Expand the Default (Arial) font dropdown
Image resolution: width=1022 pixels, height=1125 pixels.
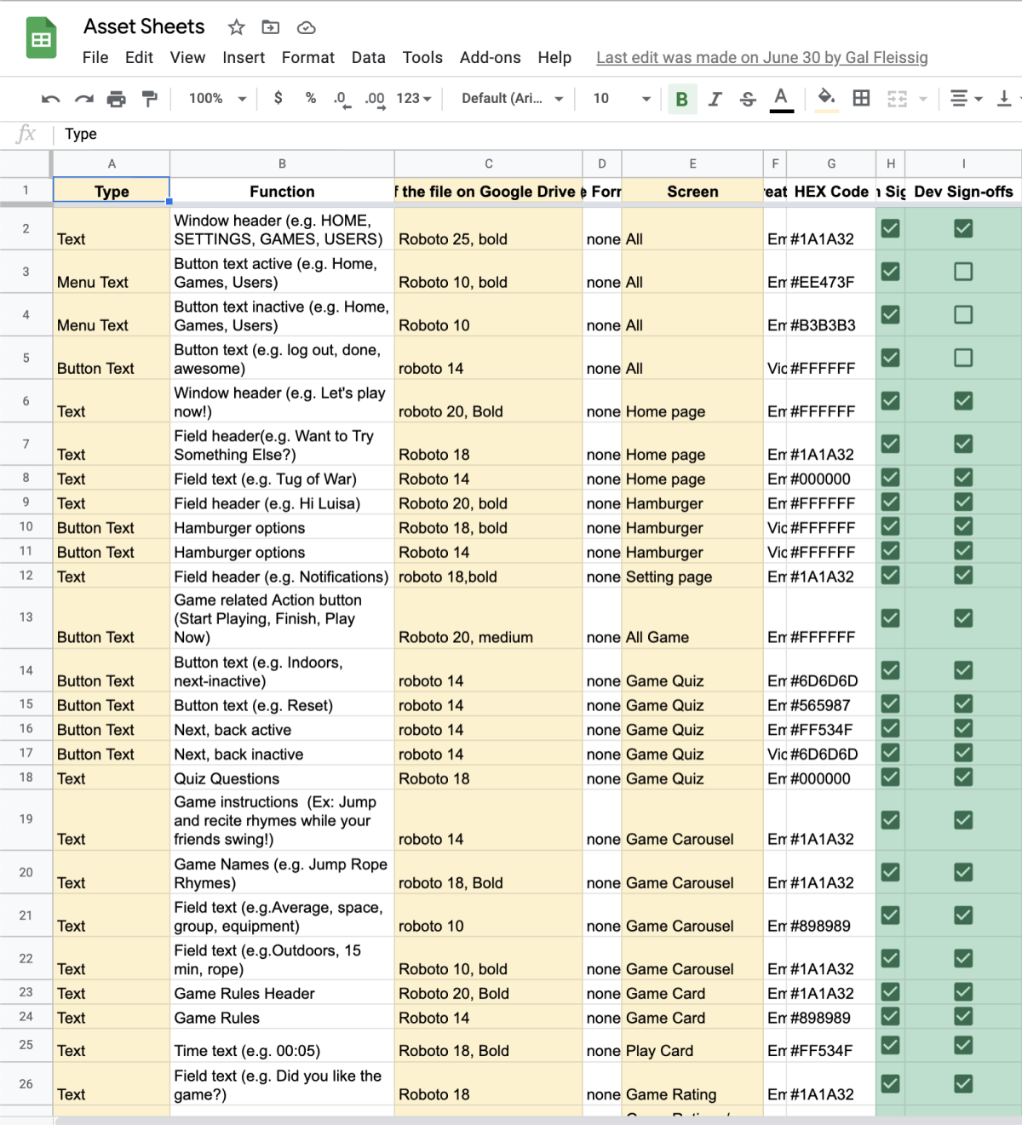point(512,99)
